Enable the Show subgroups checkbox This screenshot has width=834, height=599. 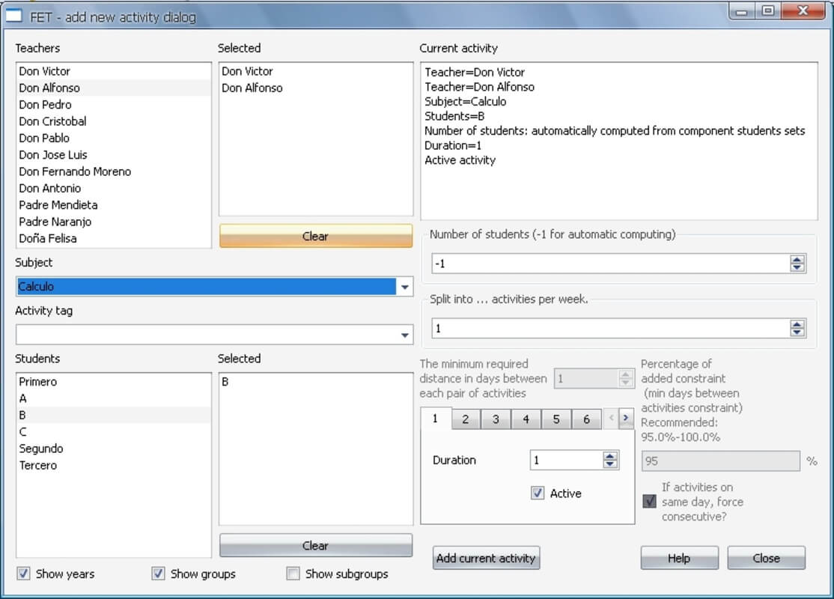coord(293,574)
